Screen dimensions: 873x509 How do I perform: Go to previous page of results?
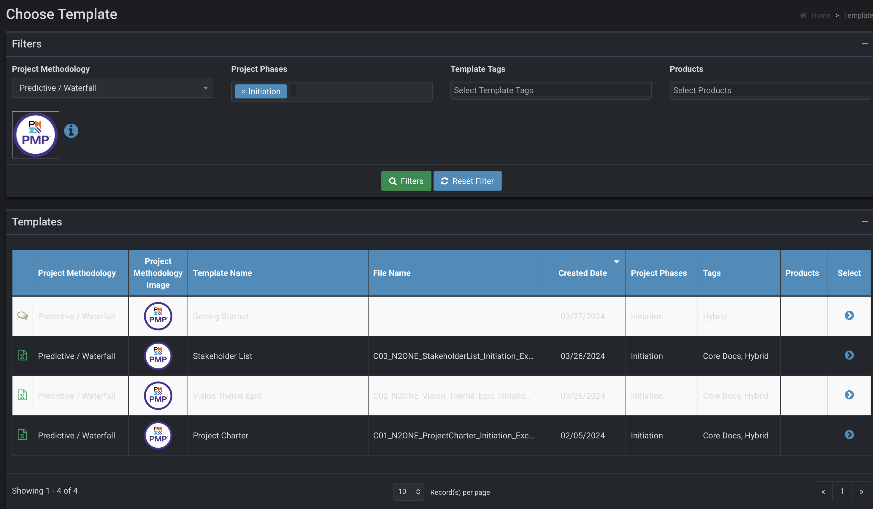(x=823, y=492)
